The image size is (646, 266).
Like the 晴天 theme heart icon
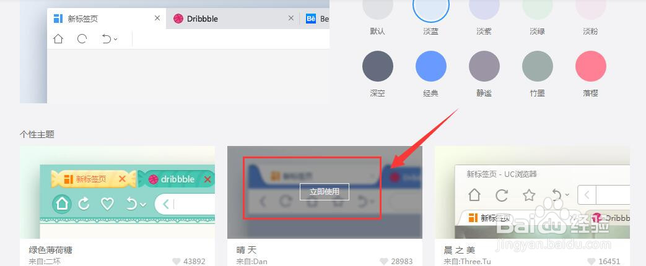[383, 262]
